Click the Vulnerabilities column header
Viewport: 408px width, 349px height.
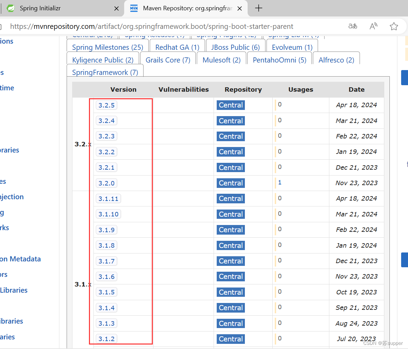coord(183,90)
